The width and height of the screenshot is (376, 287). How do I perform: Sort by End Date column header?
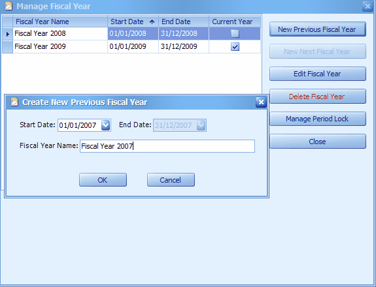[184, 22]
